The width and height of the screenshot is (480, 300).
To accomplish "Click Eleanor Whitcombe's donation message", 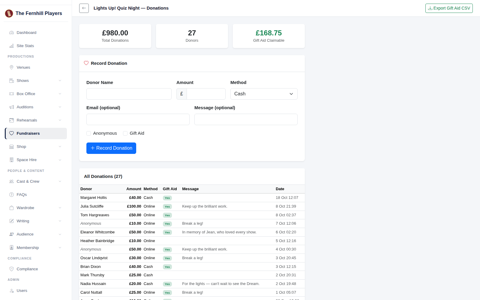I will point(219,232).
